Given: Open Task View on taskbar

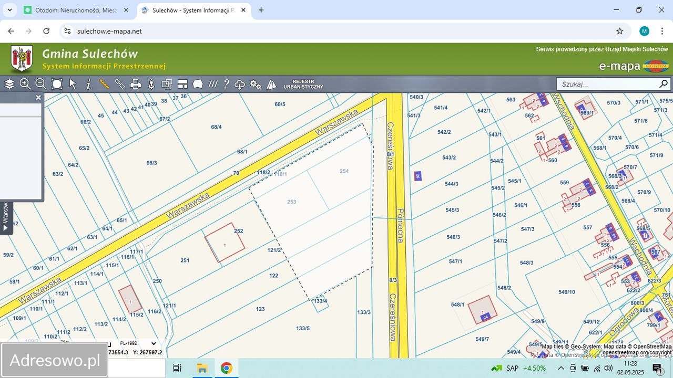Looking at the screenshot, I should (x=177, y=368).
